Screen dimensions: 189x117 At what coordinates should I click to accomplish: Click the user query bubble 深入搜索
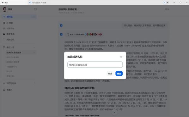(x=144, y=25)
